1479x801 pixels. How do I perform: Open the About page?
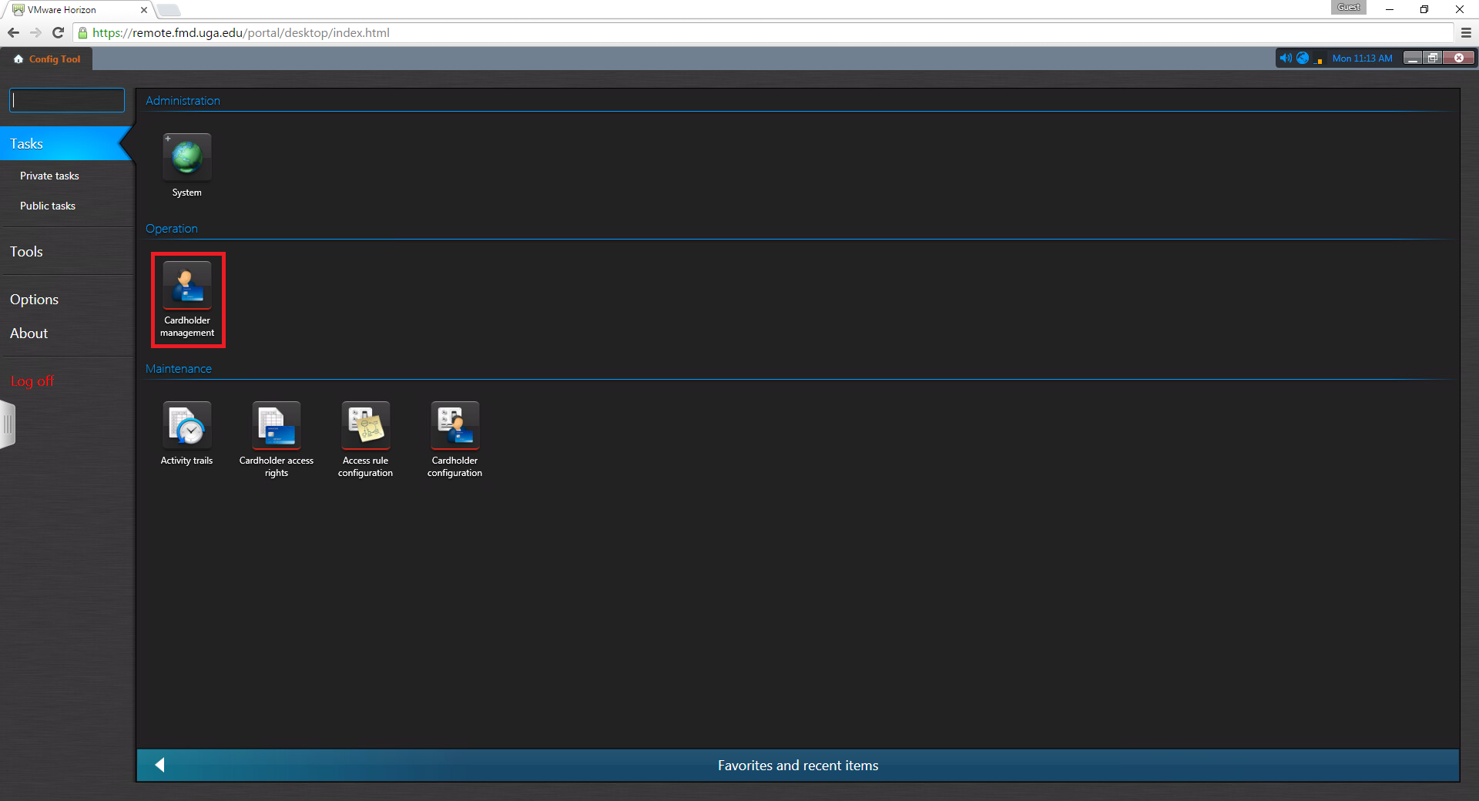coord(29,333)
